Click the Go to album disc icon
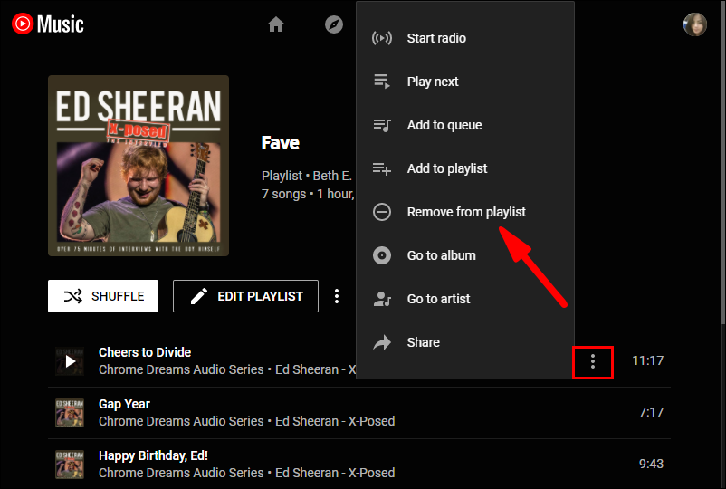 click(x=382, y=255)
